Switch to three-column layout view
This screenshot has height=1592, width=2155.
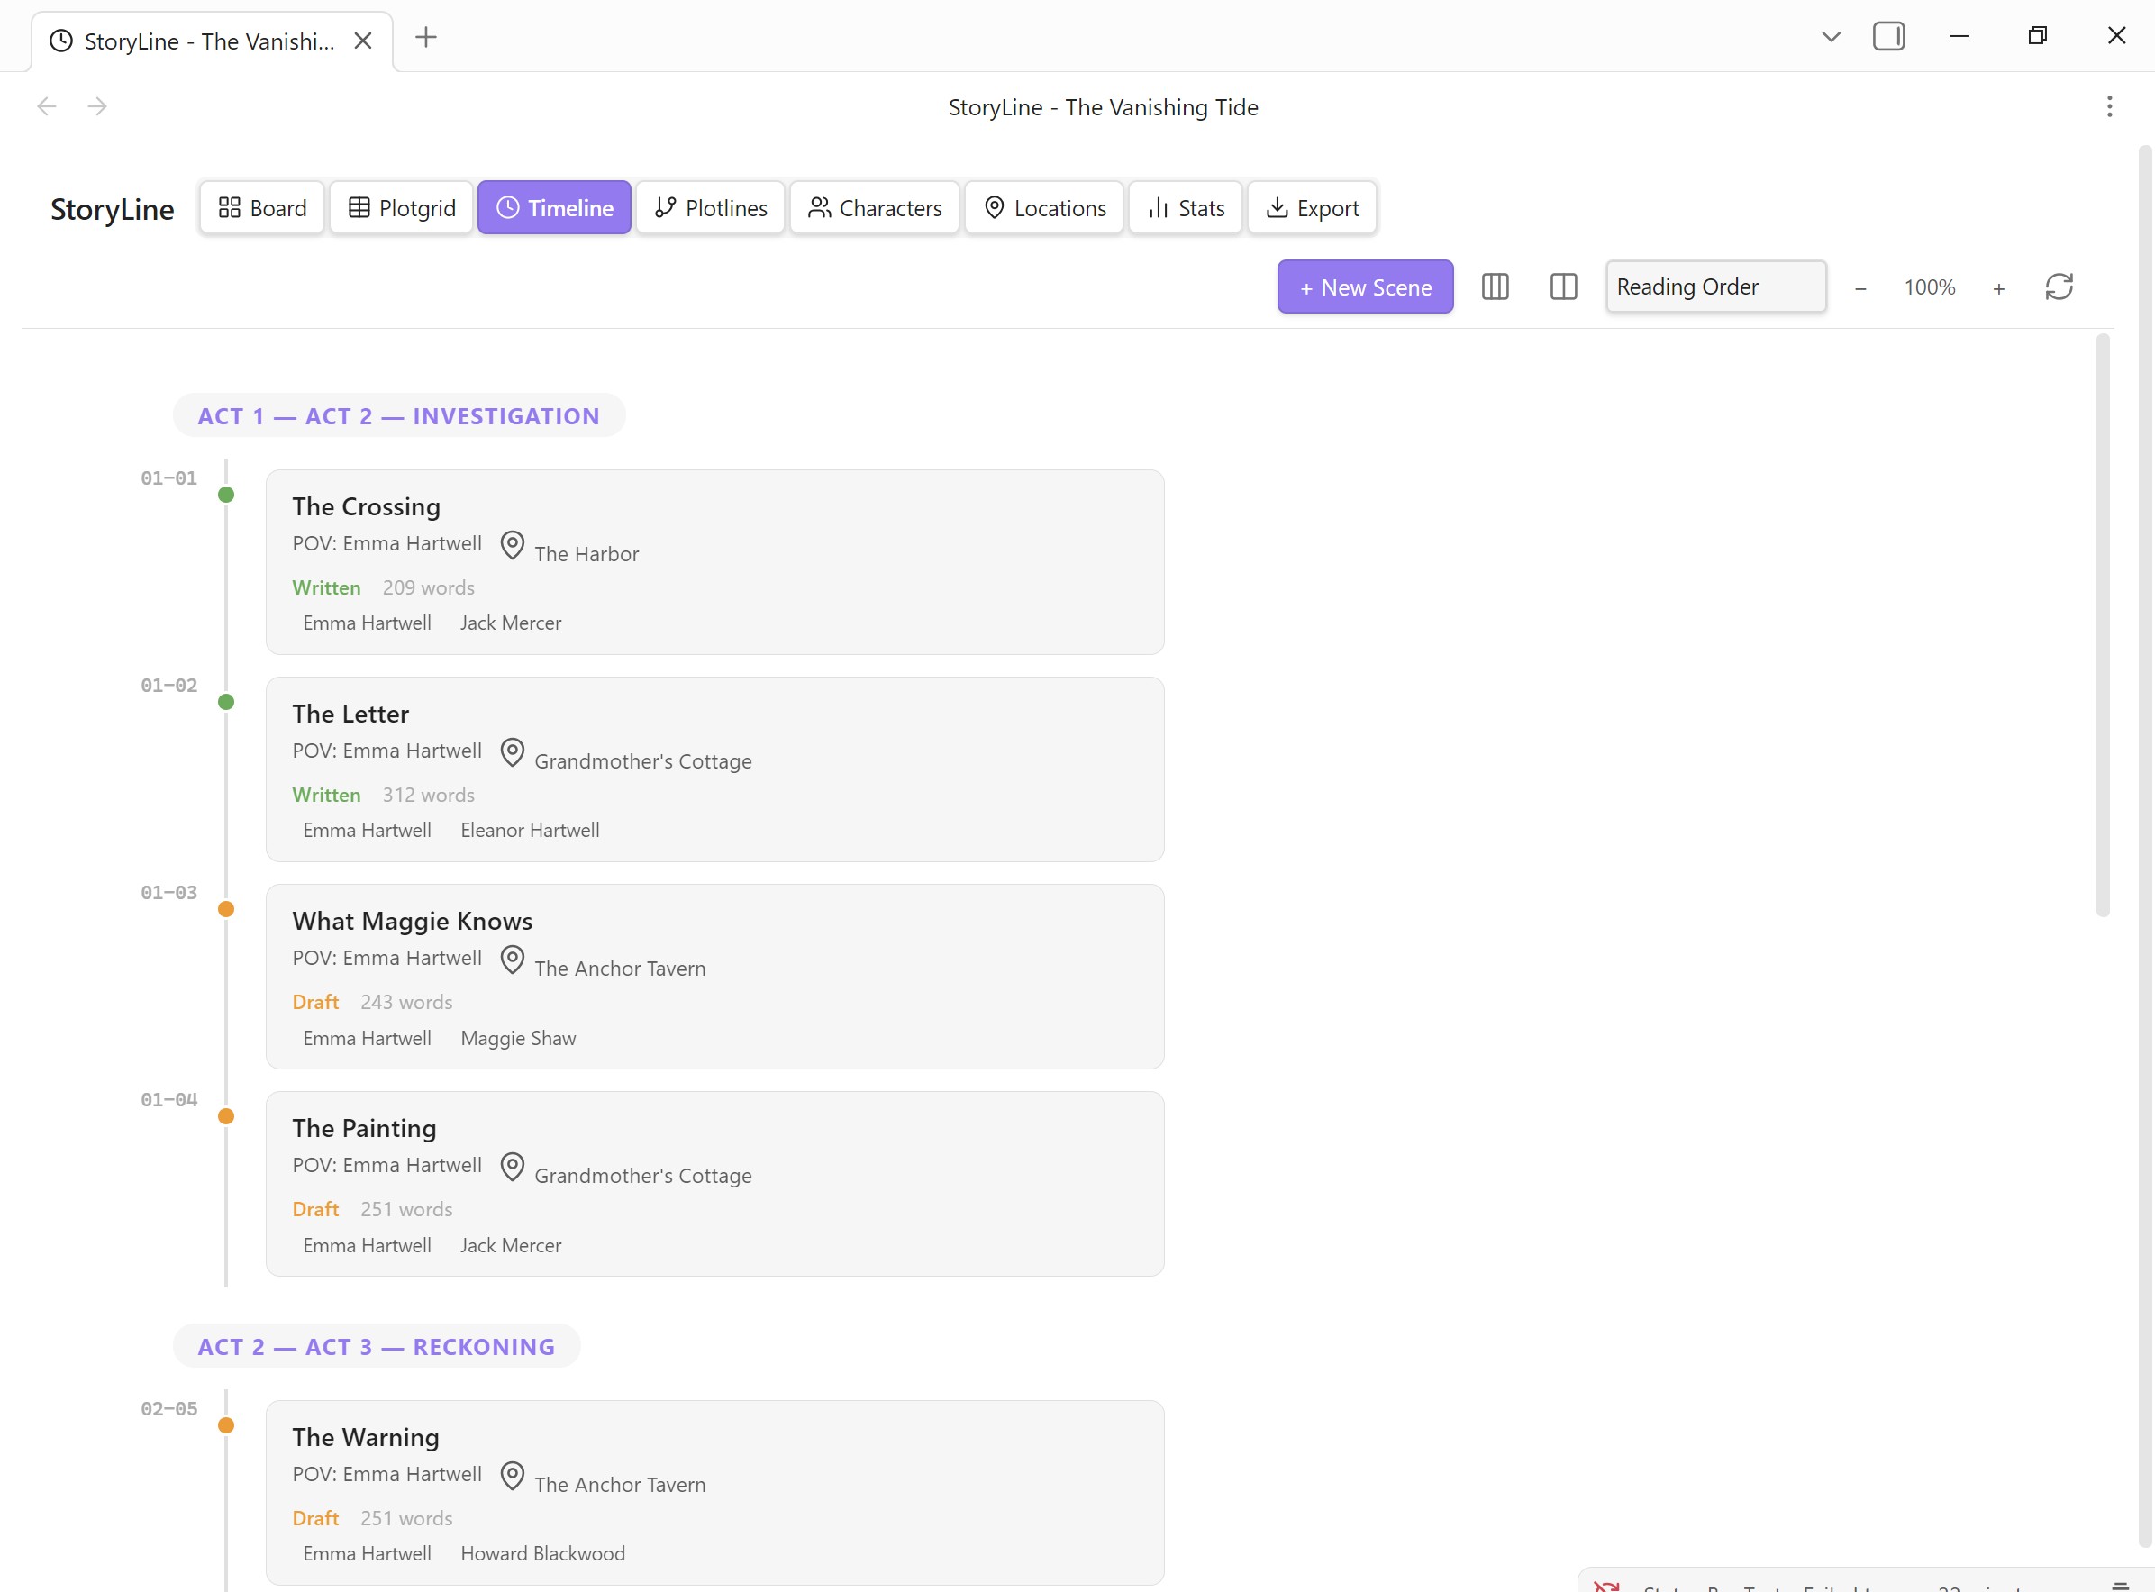[x=1494, y=287]
